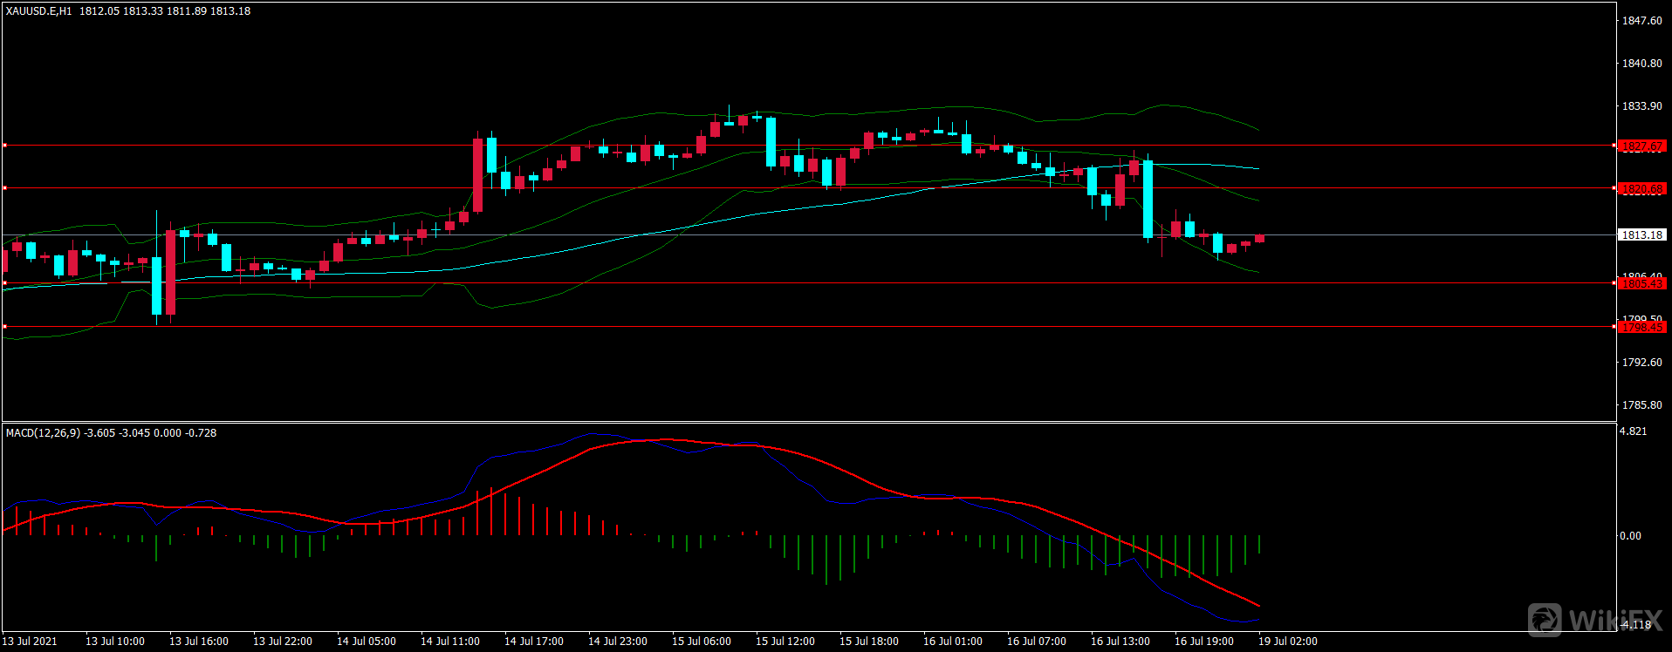Image resolution: width=1672 pixels, height=652 pixels.
Task: Click the MACD(12,26,9) indicator label
Action: pos(44,433)
